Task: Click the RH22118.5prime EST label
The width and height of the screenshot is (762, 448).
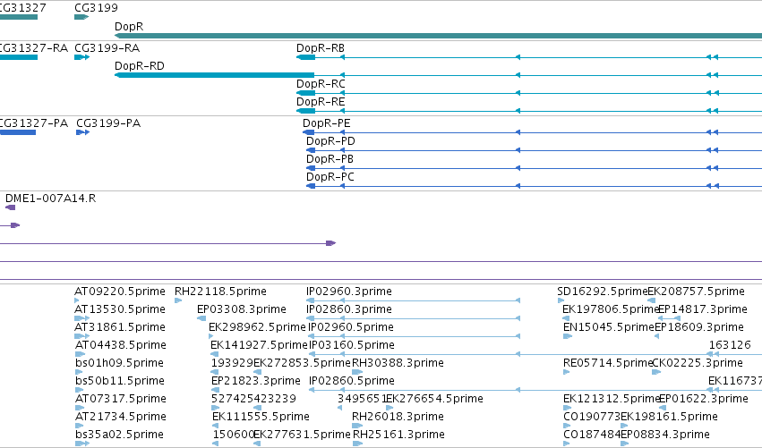Action: tap(220, 292)
